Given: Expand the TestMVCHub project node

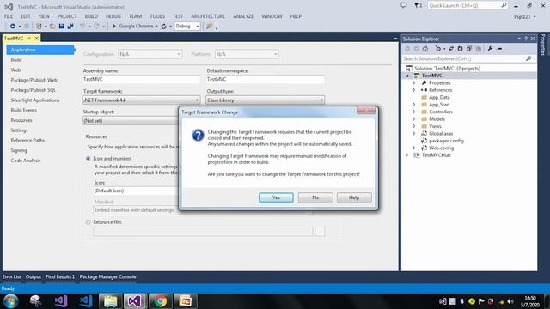Looking at the screenshot, I should click(x=406, y=155).
